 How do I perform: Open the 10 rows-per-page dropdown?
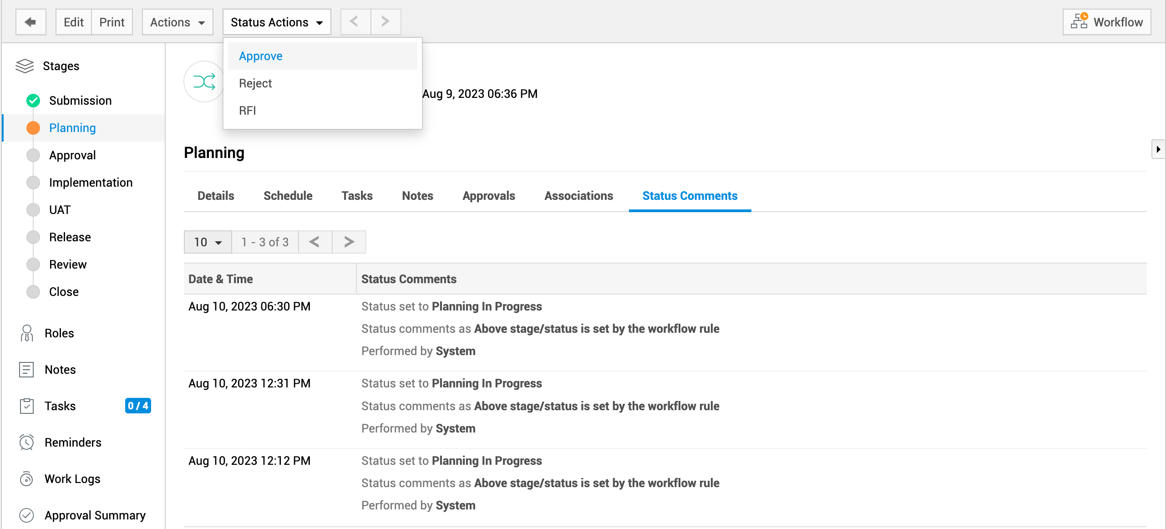point(208,242)
